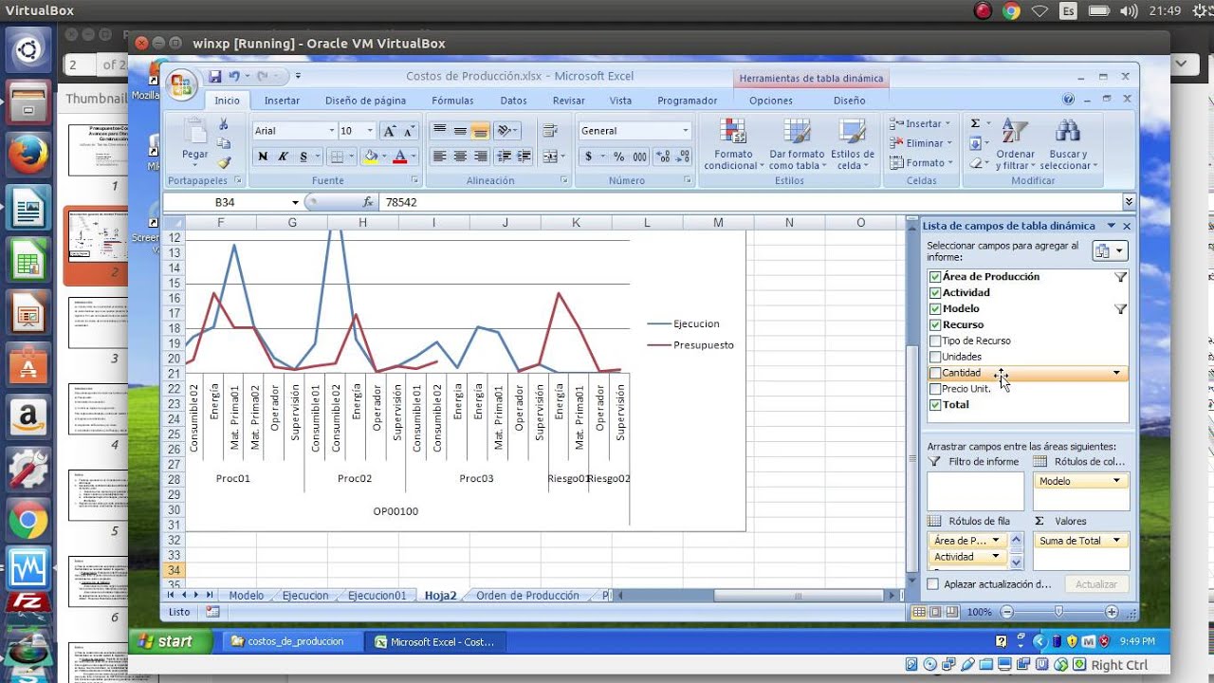Check the Tipo de Recurso field
1214x683 pixels.
[936, 341]
